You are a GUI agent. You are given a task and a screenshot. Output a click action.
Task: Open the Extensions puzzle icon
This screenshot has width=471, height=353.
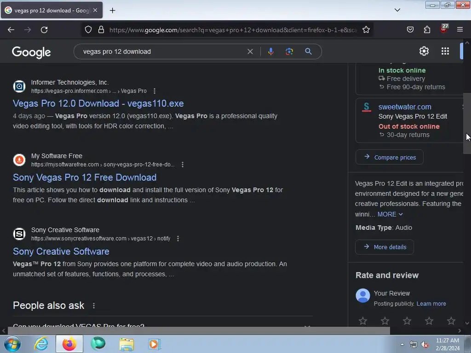[x=427, y=30]
